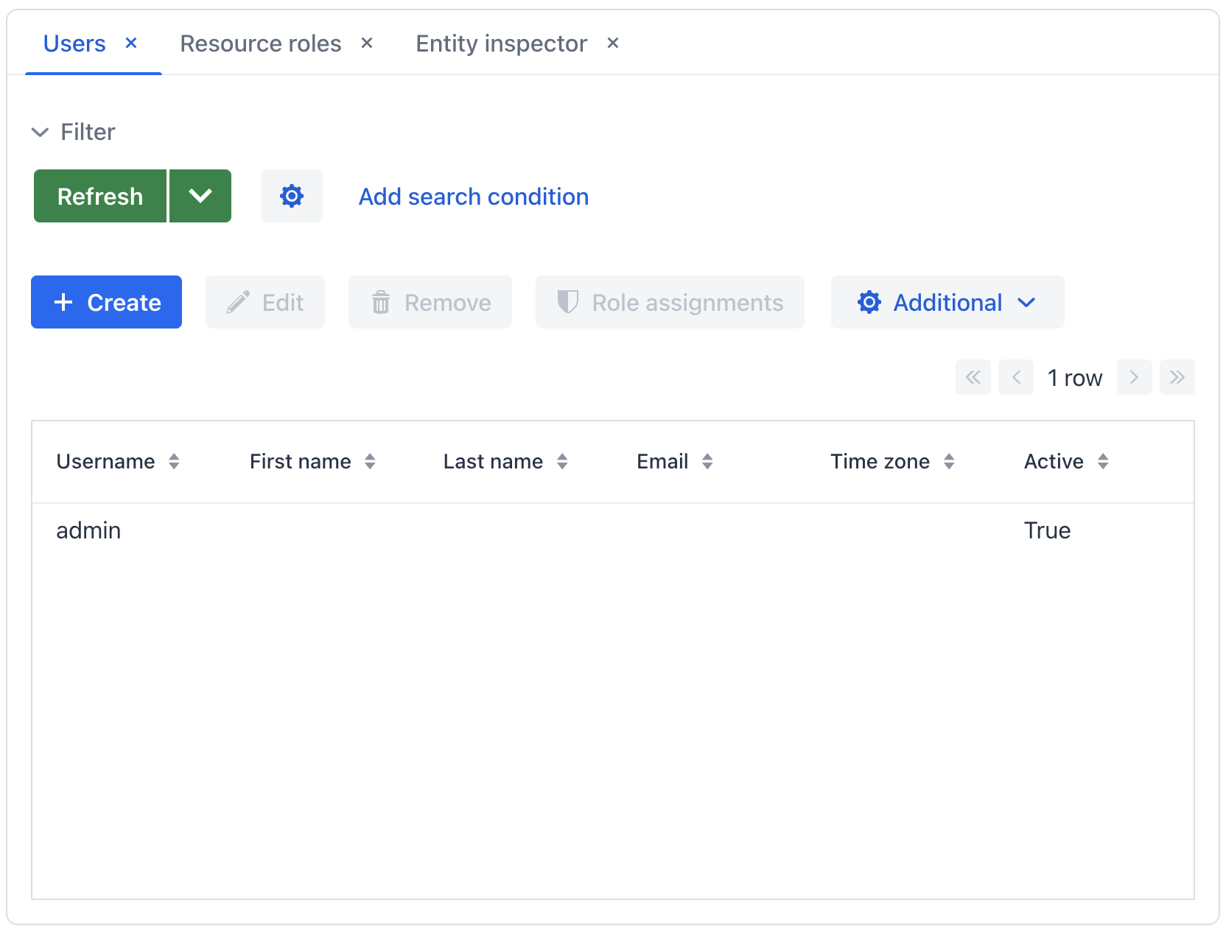The width and height of the screenshot is (1226, 931).
Task: Click the Create user button
Action: 107,302
